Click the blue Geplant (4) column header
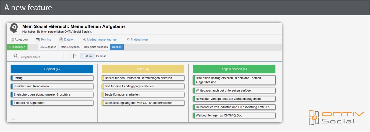The image size is (370, 132). (x=52, y=69)
